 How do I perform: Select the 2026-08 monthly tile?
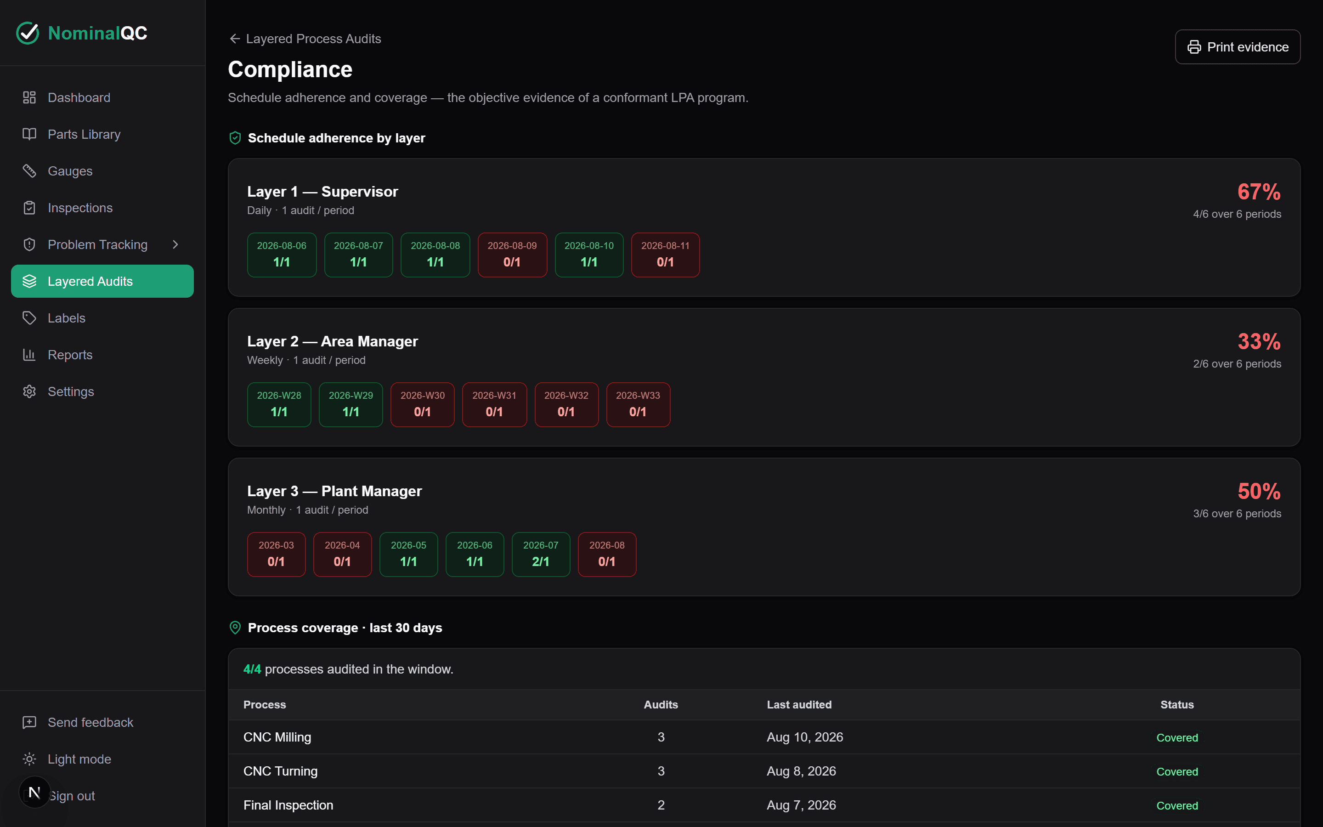pyautogui.click(x=607, y=555)
